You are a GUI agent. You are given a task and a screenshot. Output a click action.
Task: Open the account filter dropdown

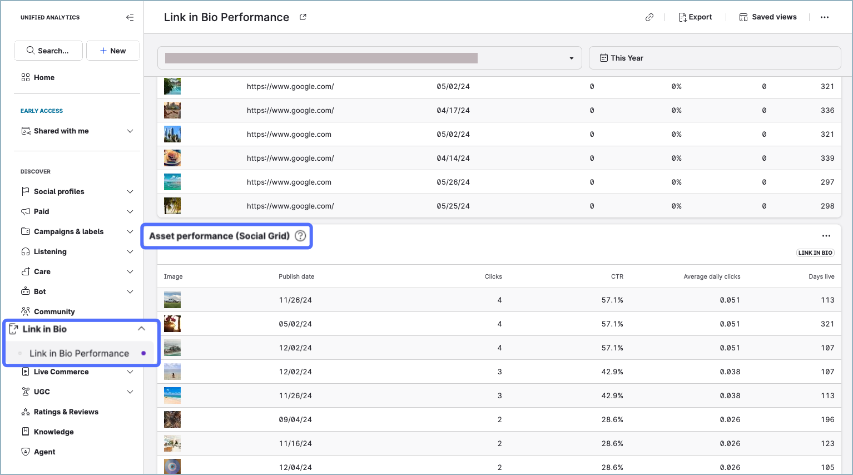[571, 57]
